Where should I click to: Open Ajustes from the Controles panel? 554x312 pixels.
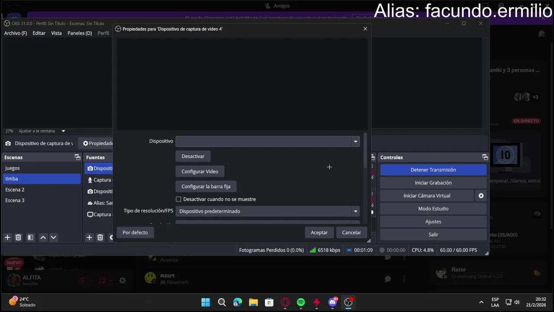[x=433, y=222]
